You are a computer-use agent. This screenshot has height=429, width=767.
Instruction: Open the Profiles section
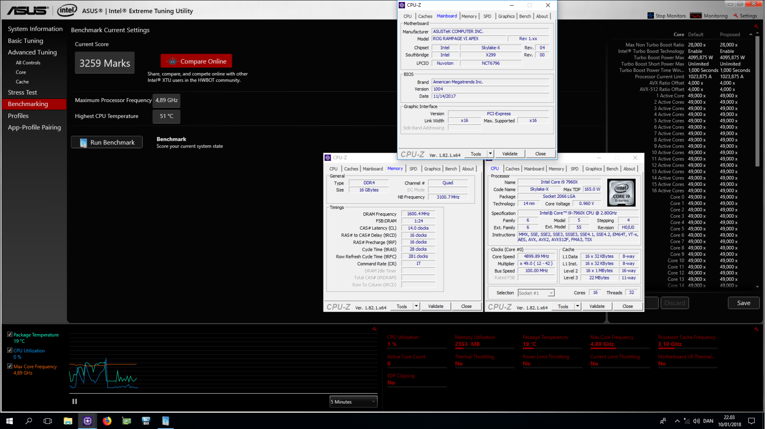pos(18,116)
